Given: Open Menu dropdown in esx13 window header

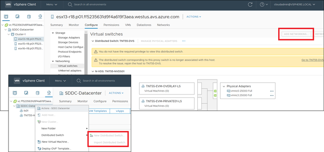Looking at the screenshot, I should tap(52, 4).
